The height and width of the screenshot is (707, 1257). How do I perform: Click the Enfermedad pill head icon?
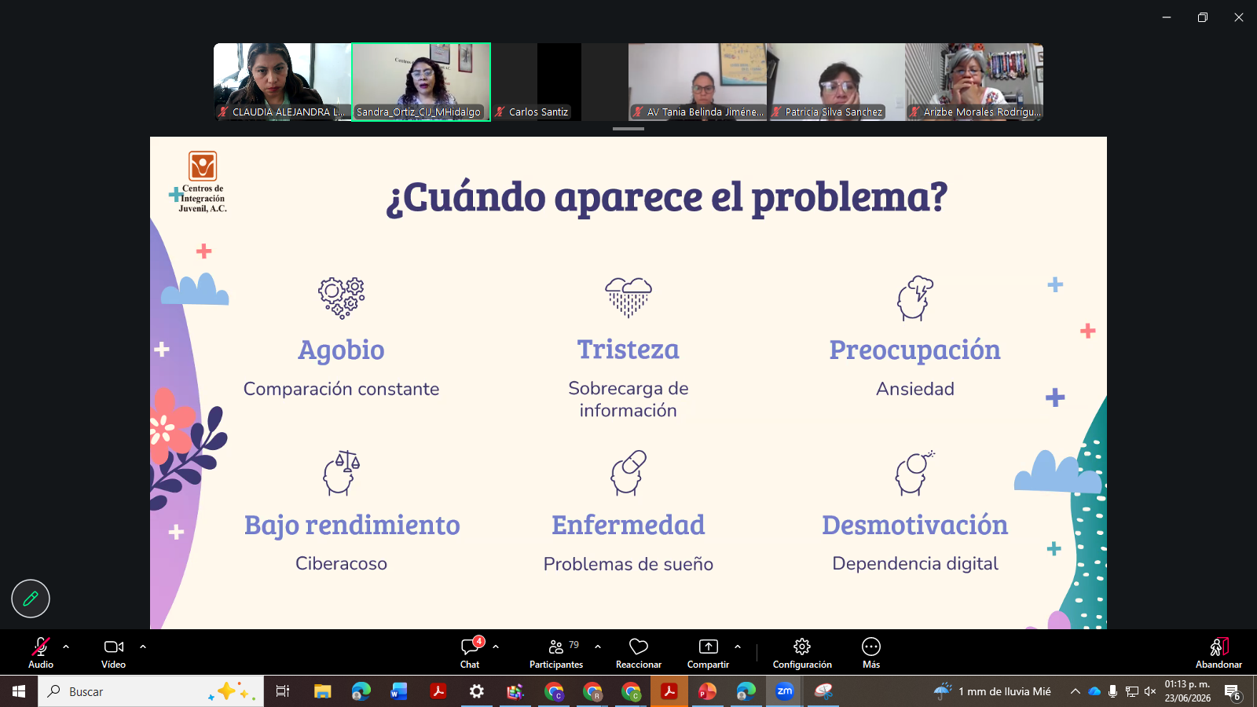click(628, 472)
